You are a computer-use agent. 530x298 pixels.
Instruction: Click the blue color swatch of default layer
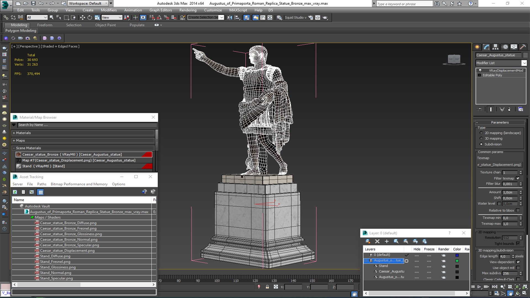[457, 255]
